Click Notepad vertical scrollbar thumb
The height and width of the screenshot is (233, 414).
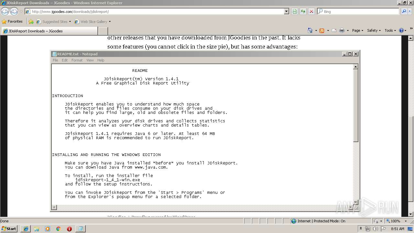(355, 105)
